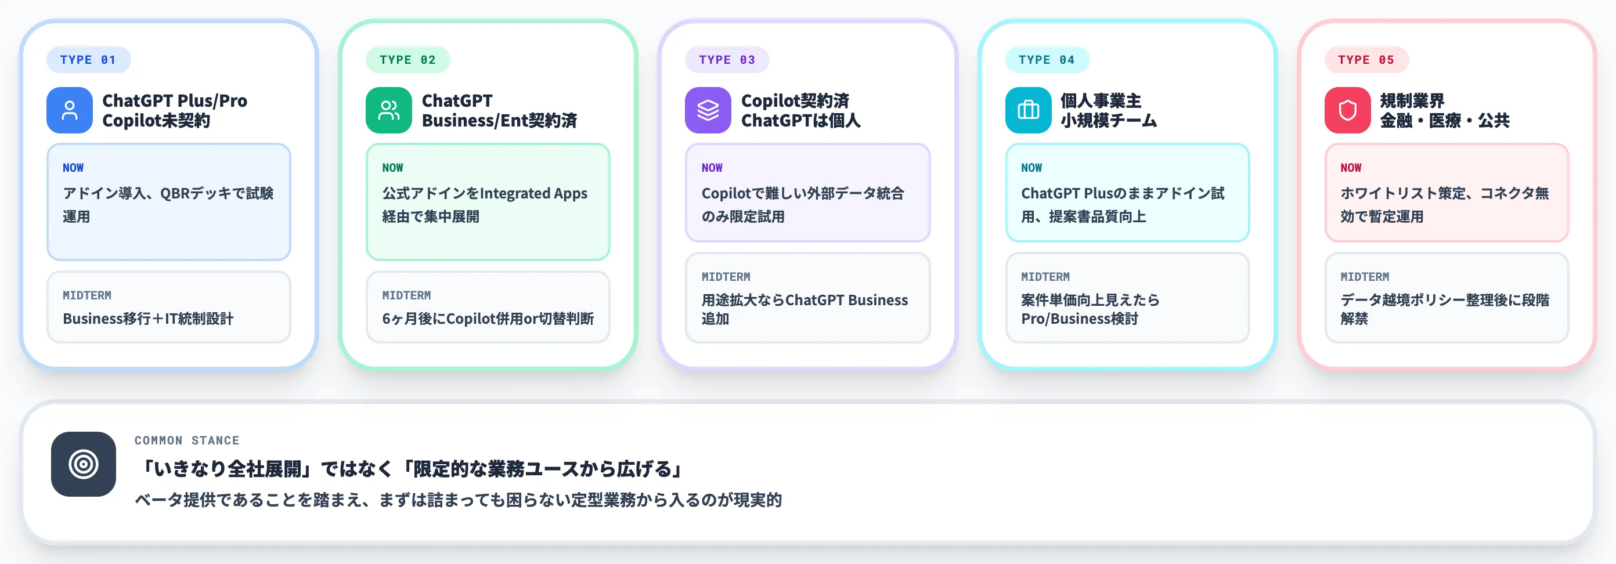Select the TYPE 02 badge
Image resolution: width=1616 pixels, height=564 pixels.
click(x=407, y=60)
